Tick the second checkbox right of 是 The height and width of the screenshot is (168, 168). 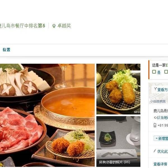tap(166, 72)
